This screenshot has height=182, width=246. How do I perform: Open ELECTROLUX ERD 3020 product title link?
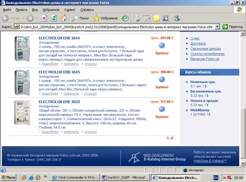click(59, 102)
